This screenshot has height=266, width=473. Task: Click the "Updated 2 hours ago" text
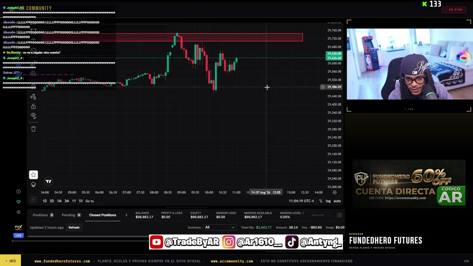tap(47, 228)
